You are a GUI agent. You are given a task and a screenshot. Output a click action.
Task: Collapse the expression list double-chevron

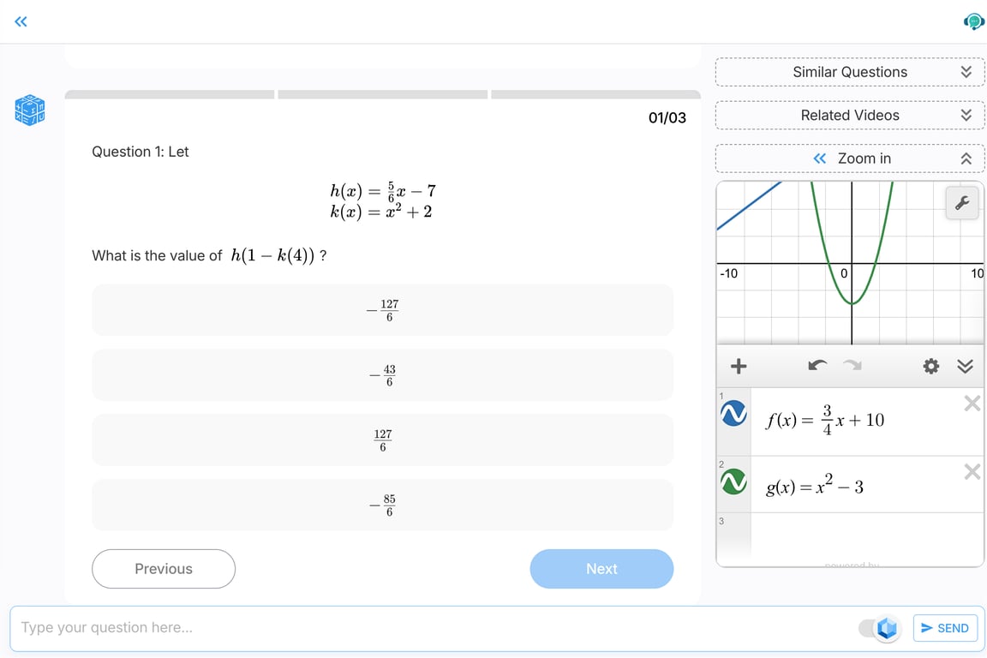click(x=965, y=367)
